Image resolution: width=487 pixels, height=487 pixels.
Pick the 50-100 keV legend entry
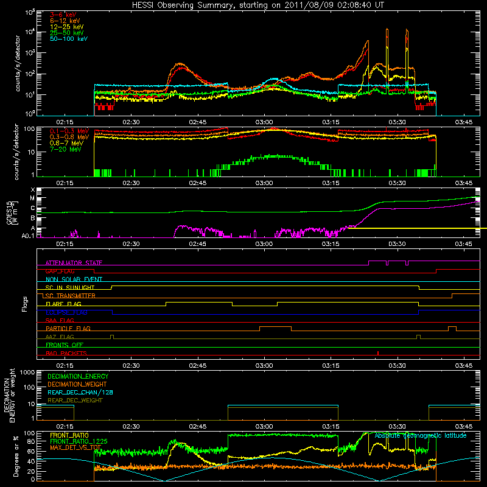pos(69,39)
